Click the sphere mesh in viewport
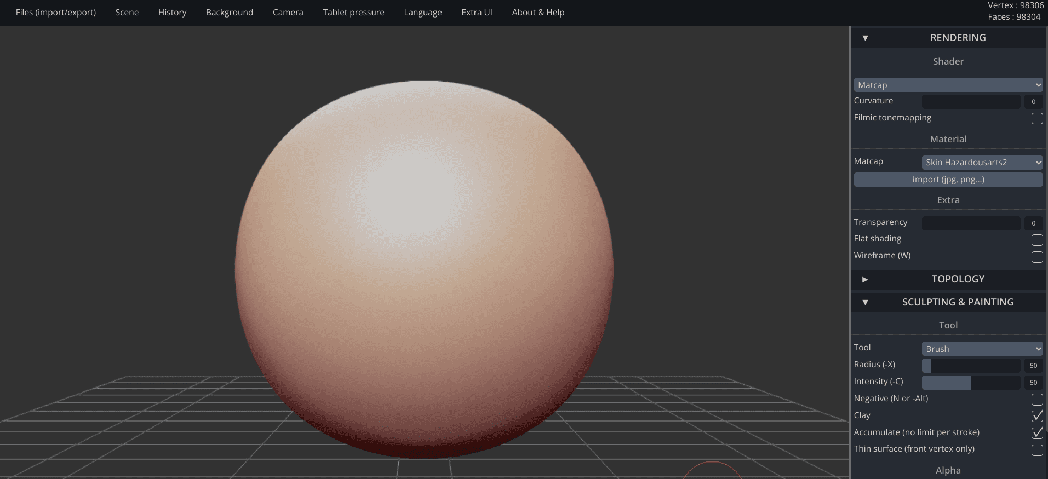1048x479 pixels. tap(424, 269)
